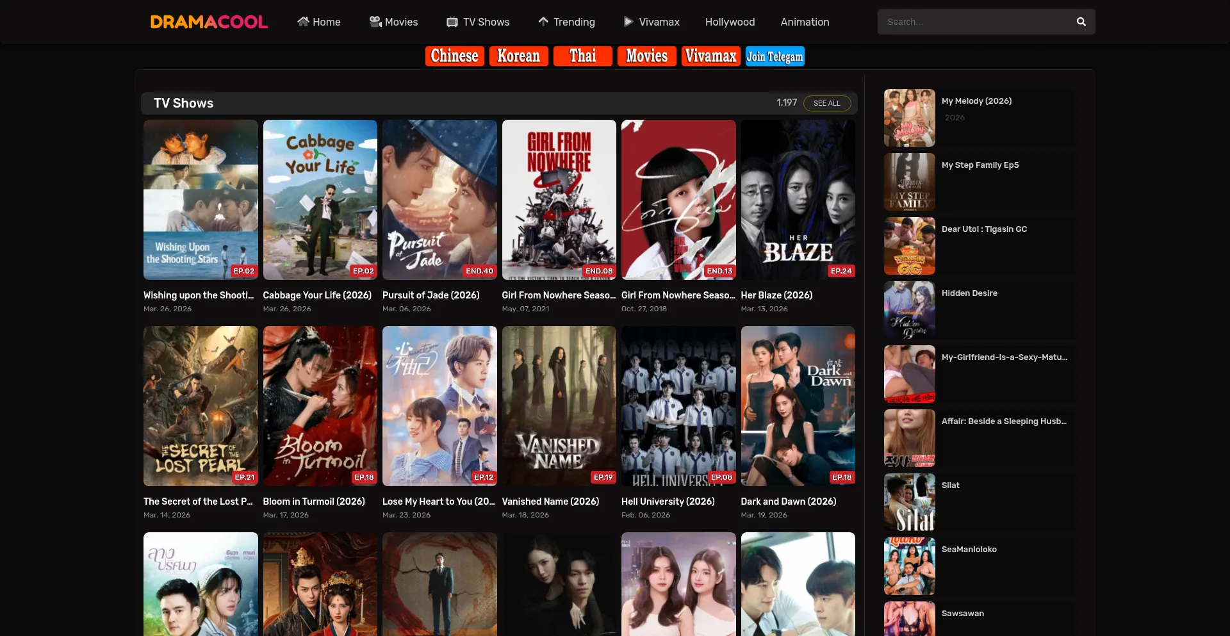Open the Silat sidebar thumbnail
The width and height of the screenshot is (1230, 636).
pyautogui.click(x=910, y=502)
